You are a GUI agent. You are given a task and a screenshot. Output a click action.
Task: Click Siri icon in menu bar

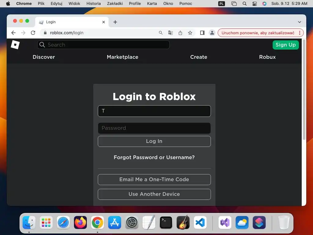coord(264,4)
